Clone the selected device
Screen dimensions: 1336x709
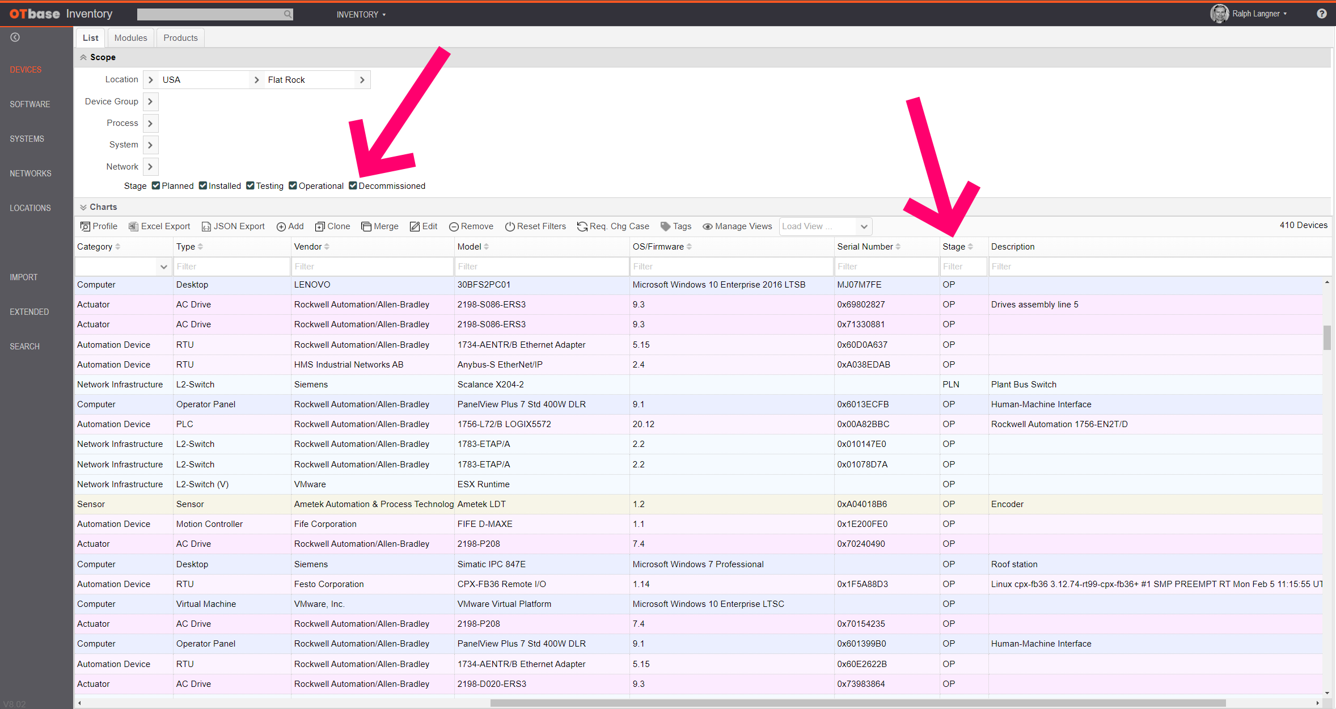point(333,226)
